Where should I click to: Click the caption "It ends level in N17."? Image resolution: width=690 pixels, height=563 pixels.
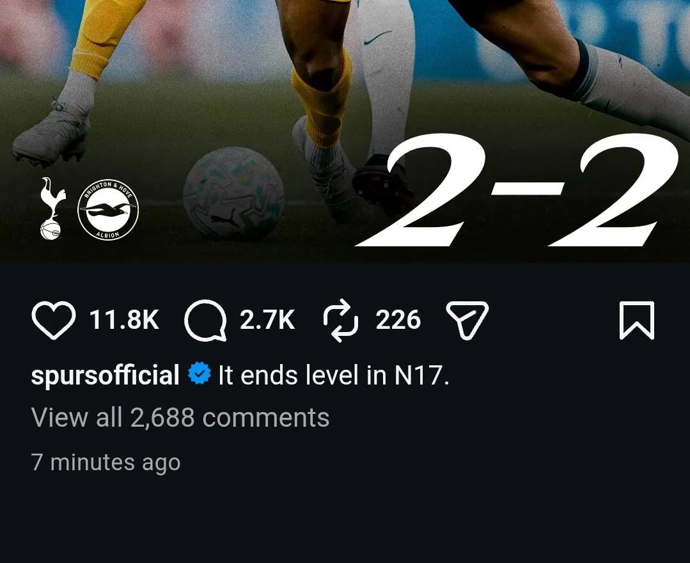pos(334,375)
